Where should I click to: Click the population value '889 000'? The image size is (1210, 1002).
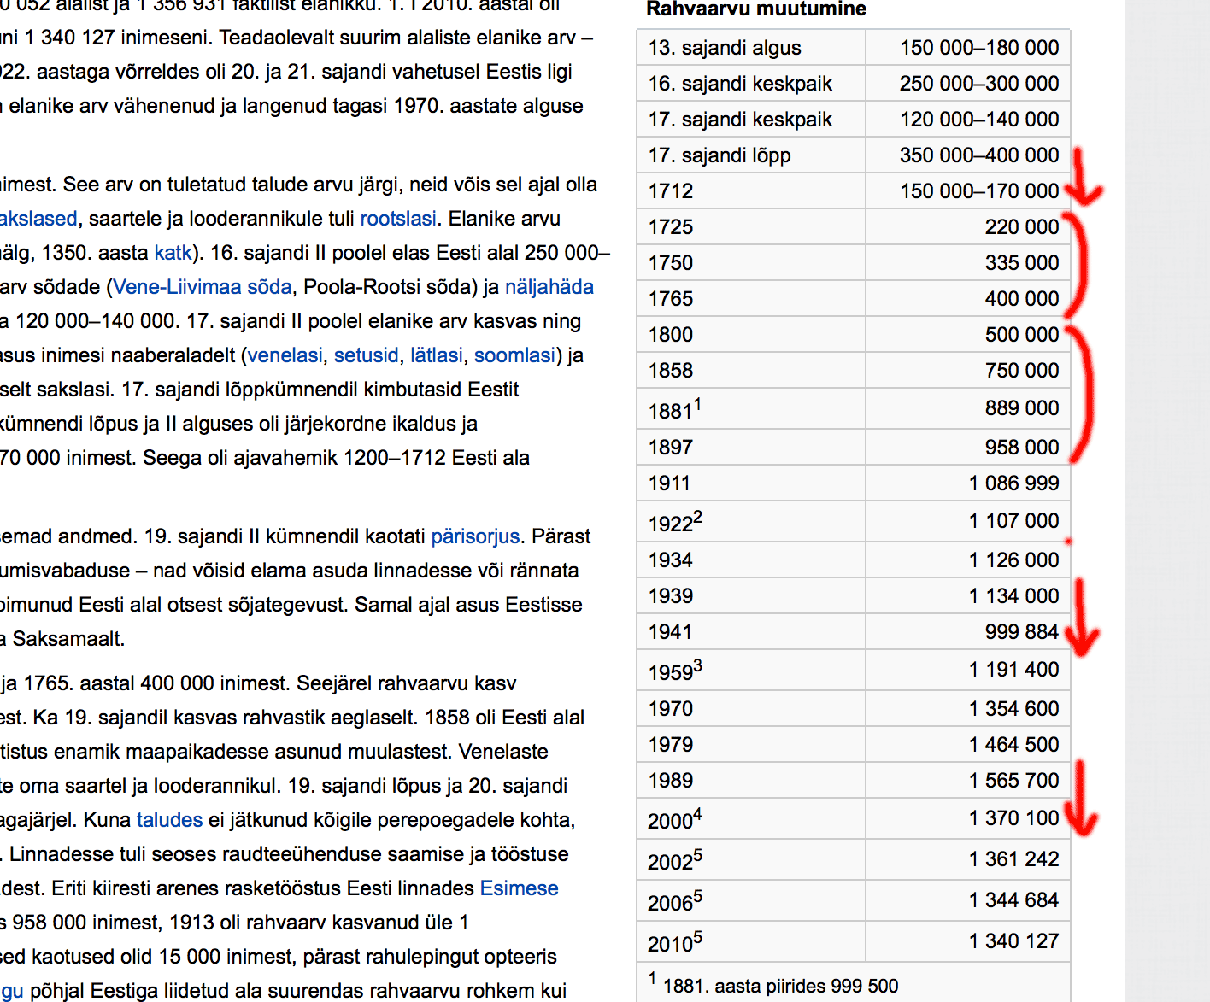1022,408
